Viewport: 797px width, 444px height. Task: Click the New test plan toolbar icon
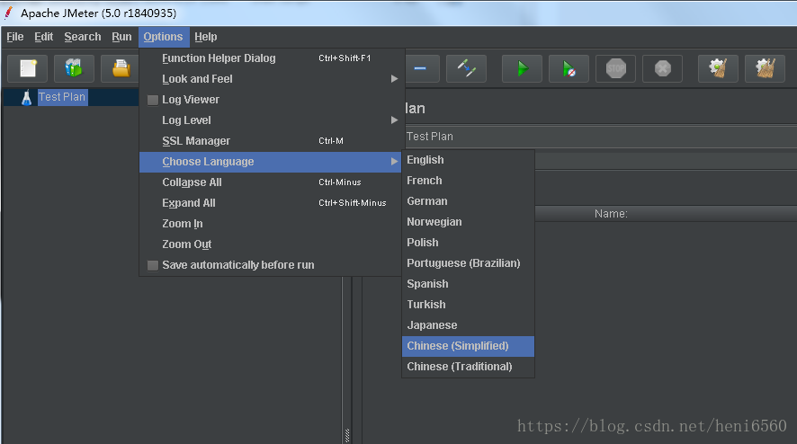[x=28, y=68]
